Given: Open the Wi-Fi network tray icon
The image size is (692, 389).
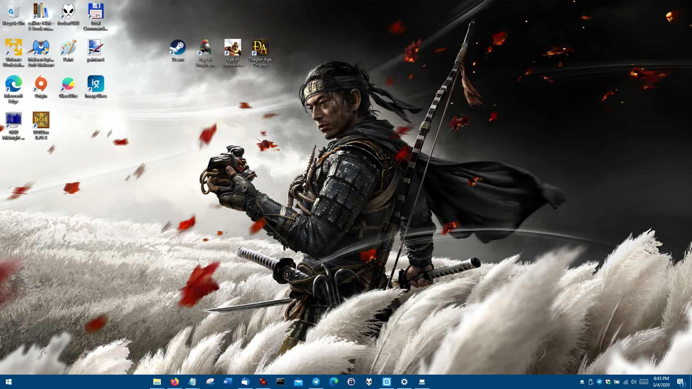Looking at the screenshot, I should click(x=625, y=382).
